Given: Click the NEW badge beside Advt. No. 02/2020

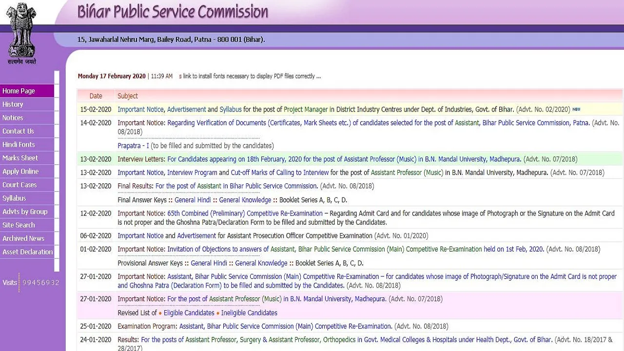Looking at the screenshot, I should tap(576, 110).
